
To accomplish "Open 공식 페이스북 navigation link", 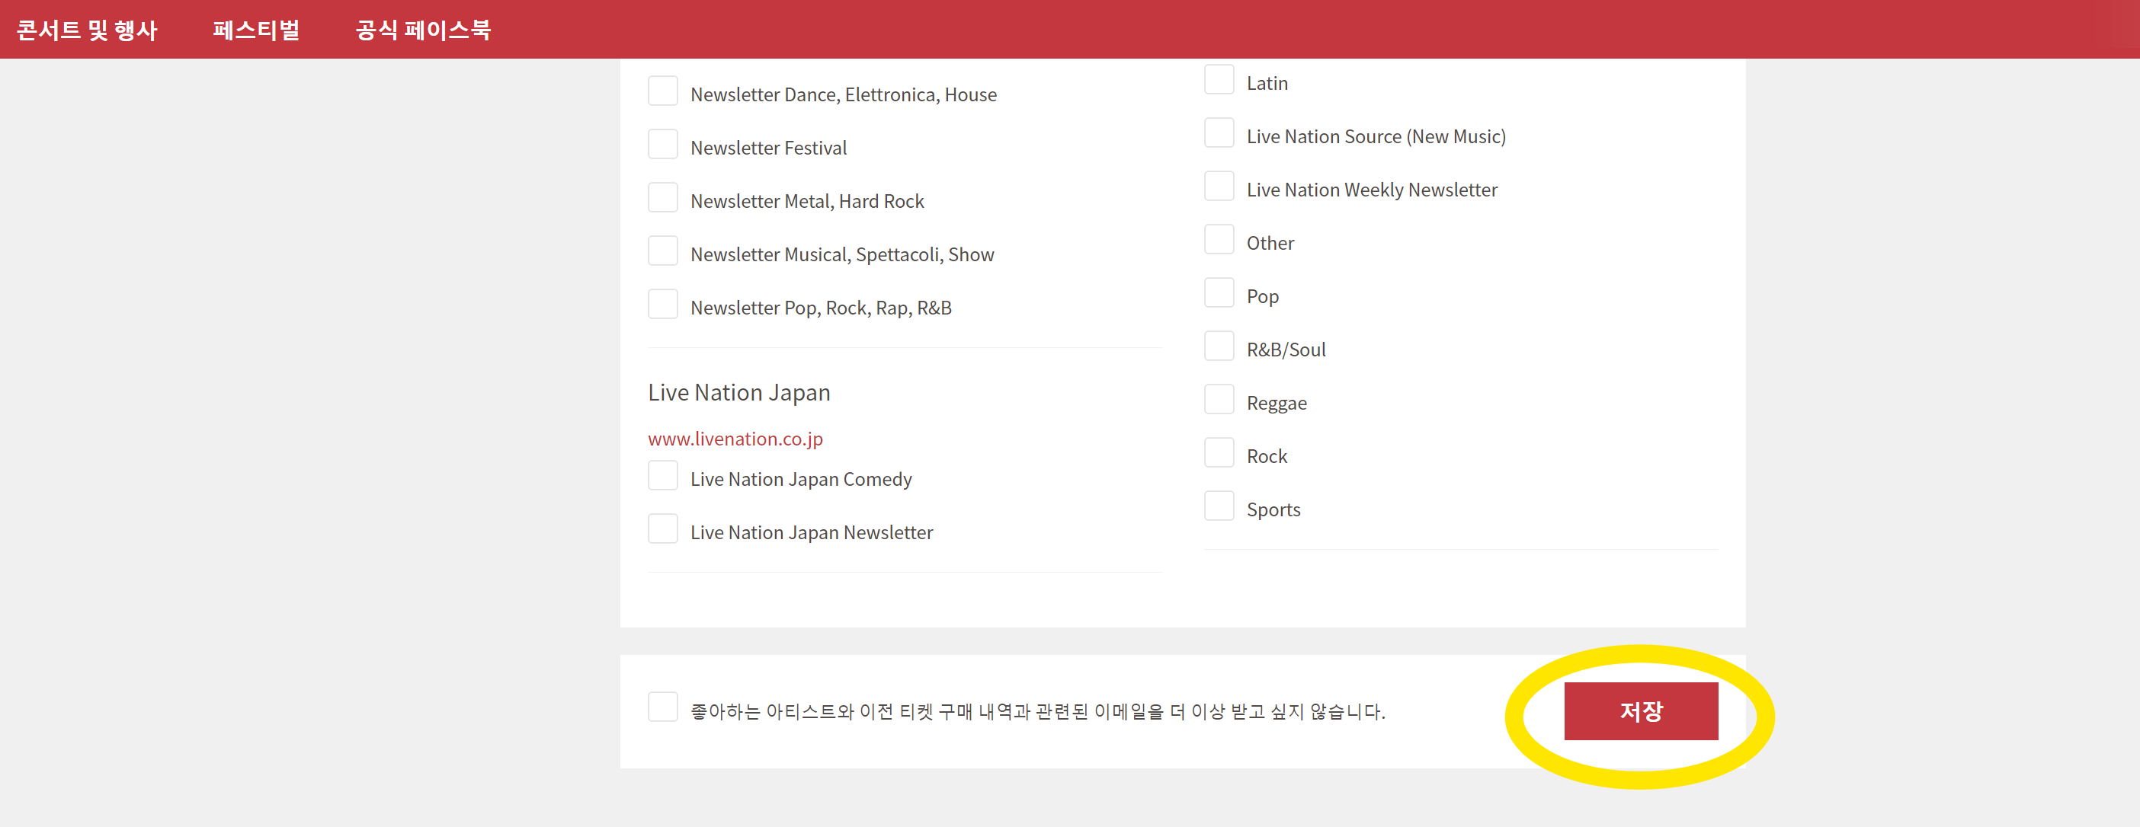I will click(x=423, y=30).
